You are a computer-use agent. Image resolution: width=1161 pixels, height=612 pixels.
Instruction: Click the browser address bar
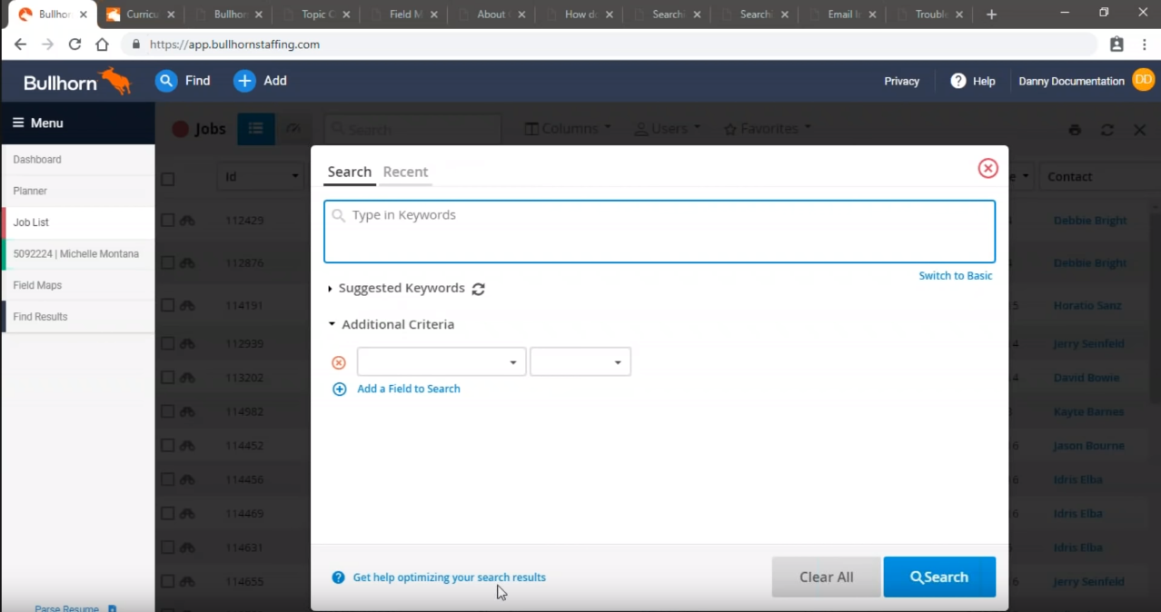coord(609,44)
